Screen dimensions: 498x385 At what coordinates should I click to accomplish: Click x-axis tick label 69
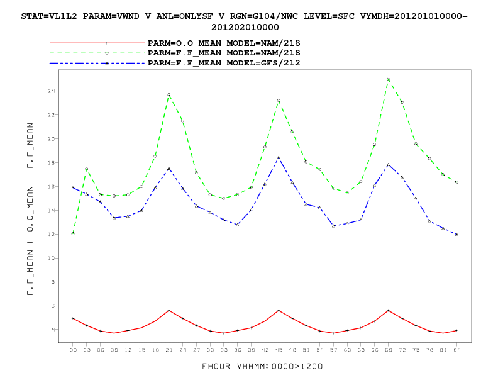pos(388,350)
